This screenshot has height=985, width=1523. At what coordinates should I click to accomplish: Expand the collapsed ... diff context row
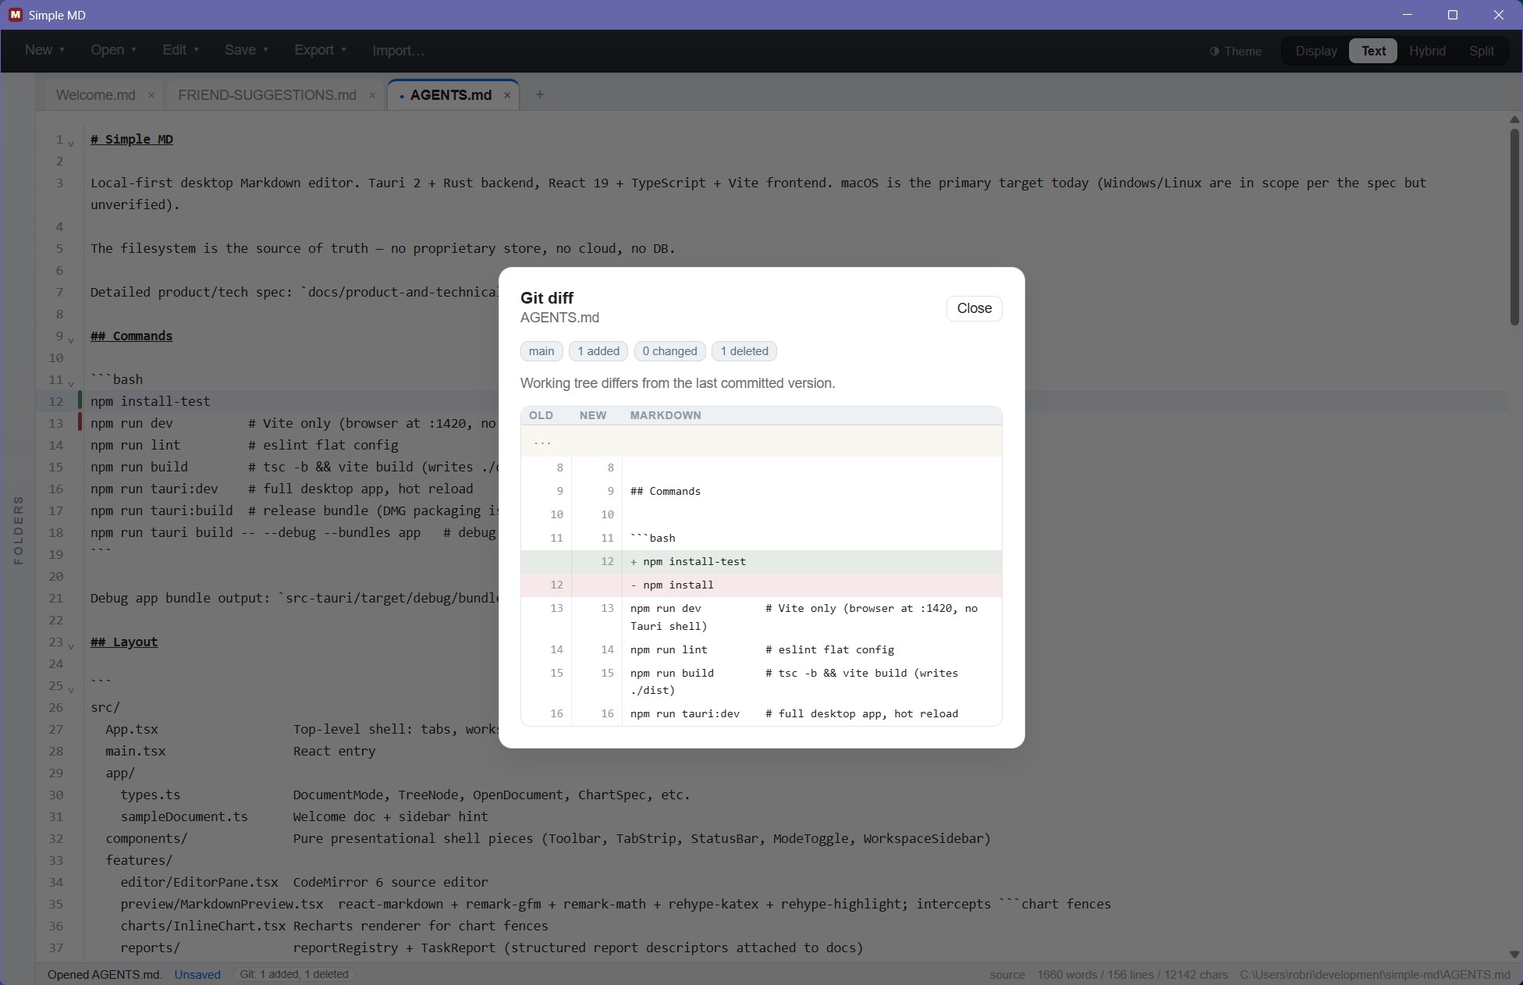pyautogui.click(x=761, y=442)
